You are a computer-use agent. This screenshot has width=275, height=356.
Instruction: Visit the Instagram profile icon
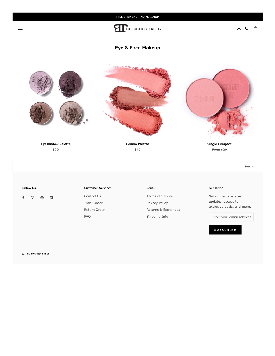click(x=32, y=198)
